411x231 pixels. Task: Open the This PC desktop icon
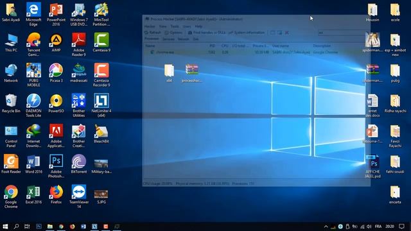(x=11, y=43)
